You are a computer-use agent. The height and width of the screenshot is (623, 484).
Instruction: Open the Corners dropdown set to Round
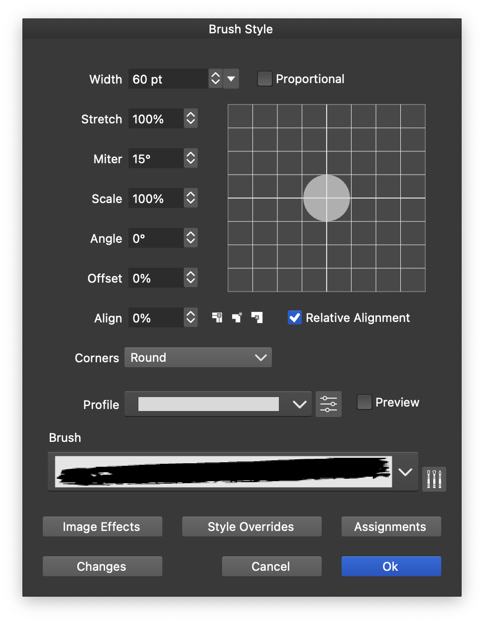(198, 357)
